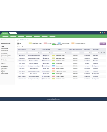Click the Administrateur réseau cell
The height and width of the screenshot is (132, 107).
34,76
